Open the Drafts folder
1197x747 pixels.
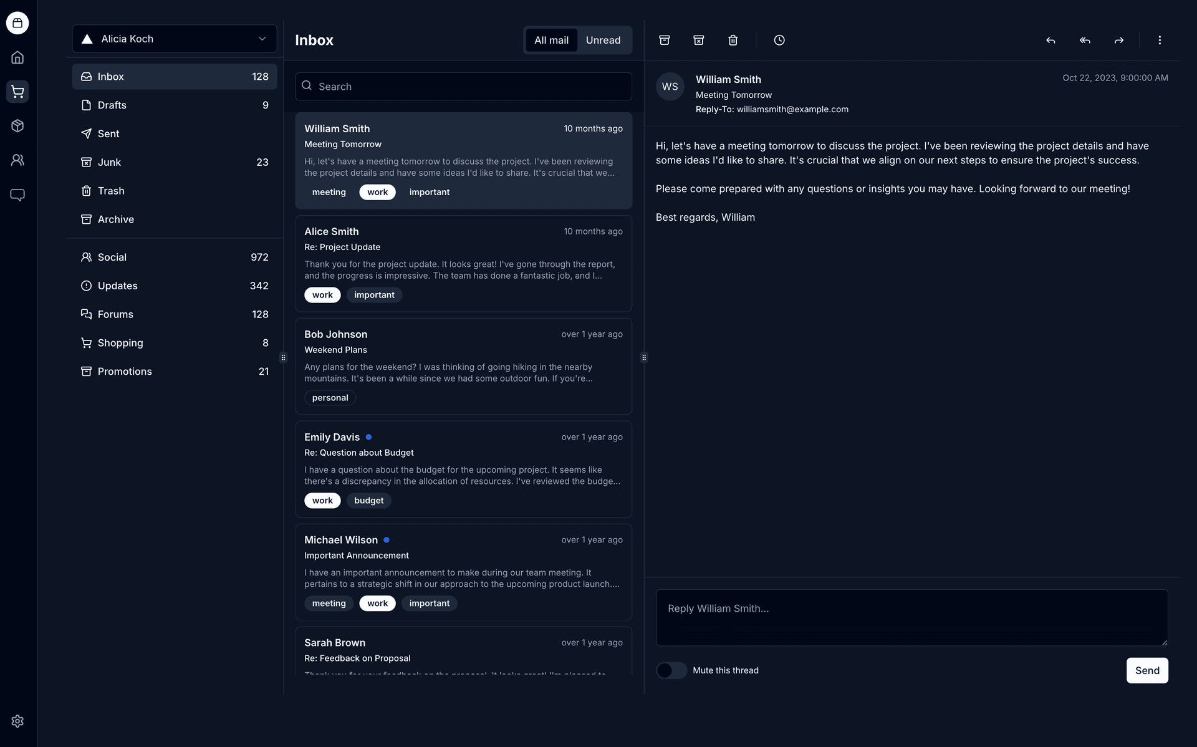(x=175, y=105)
